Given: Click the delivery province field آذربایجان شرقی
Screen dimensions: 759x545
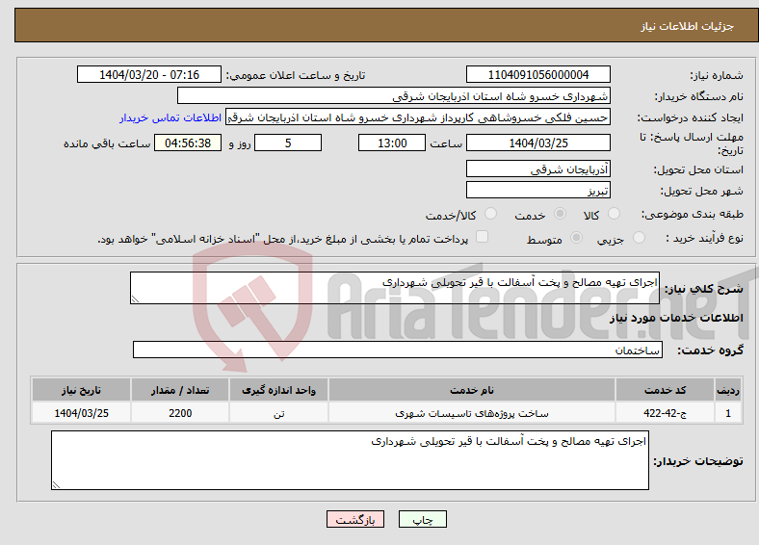Looking at the screenshot, I should [x=537, y=169].
